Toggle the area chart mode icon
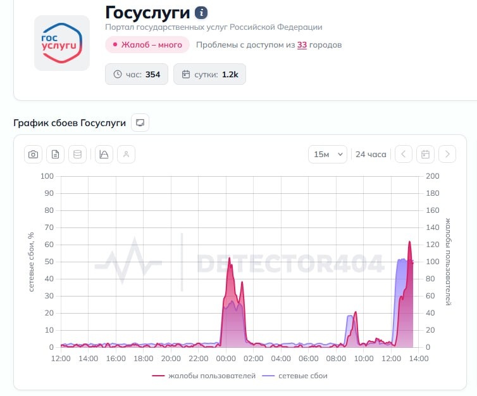The height and width of the screenshot is (396, 477). 104,155
